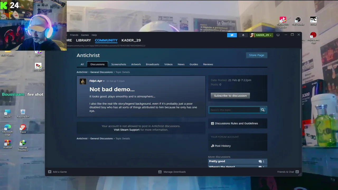Click bottom breadcrumb General Discussions link

coord(101,138)
